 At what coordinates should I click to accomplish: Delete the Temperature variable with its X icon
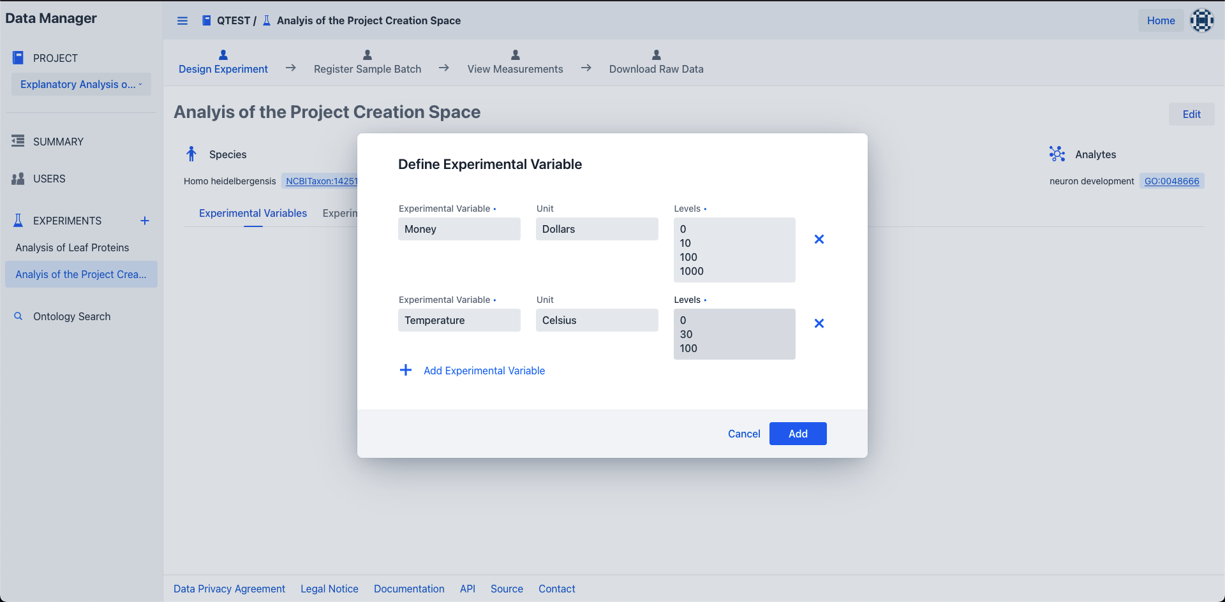point(819,323)
